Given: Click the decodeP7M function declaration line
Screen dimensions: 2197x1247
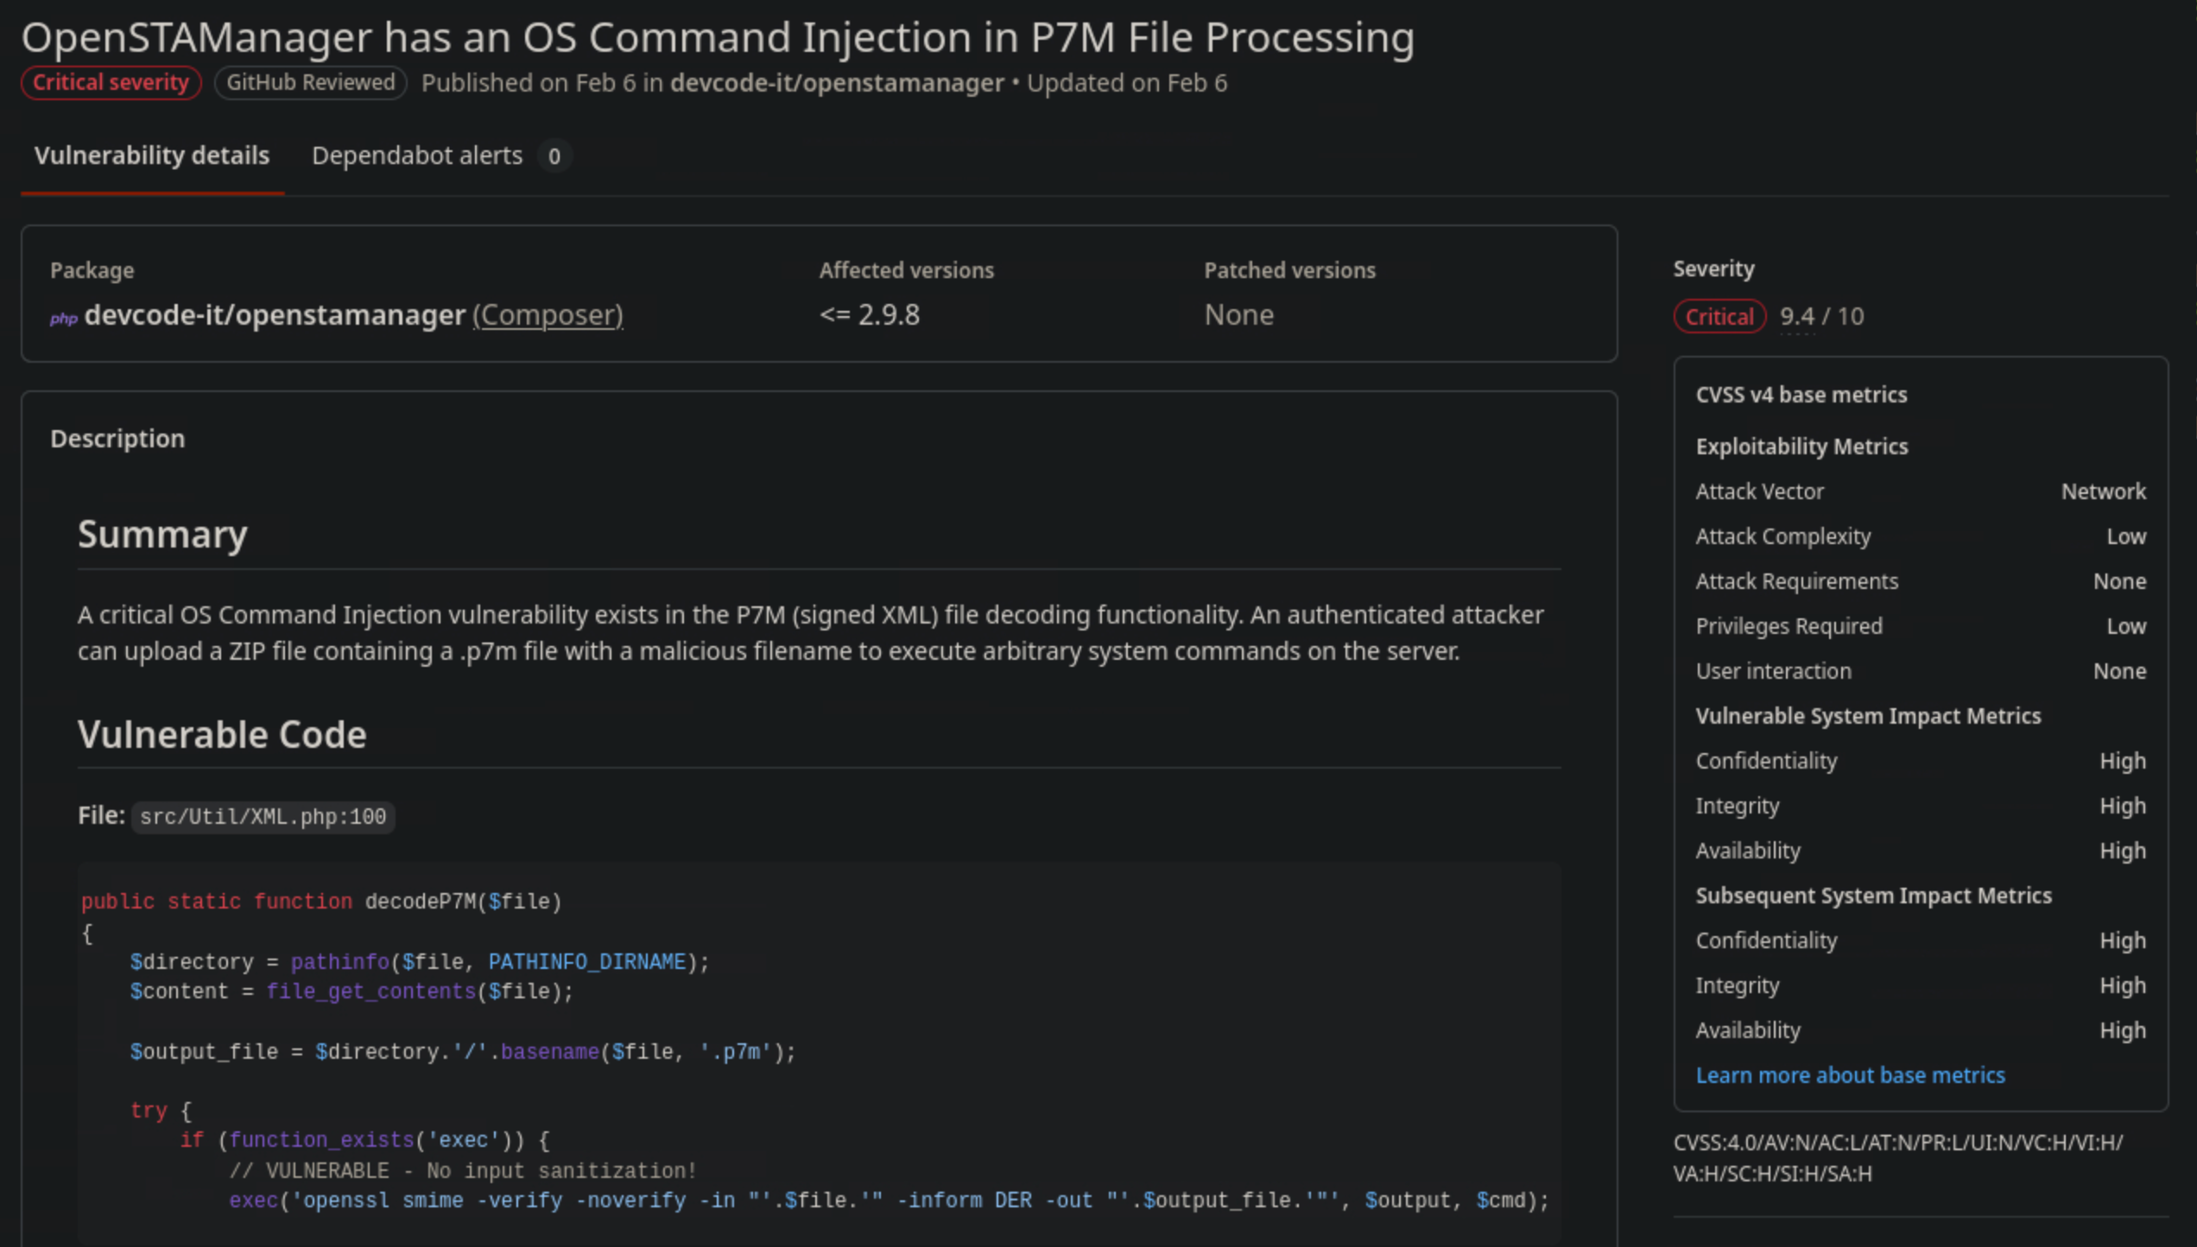Looking at the screenshot, I should coord(321,902).
